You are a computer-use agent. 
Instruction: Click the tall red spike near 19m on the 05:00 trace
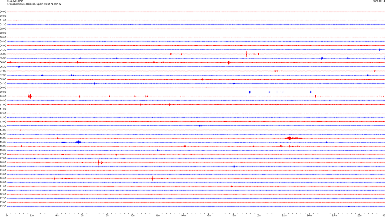tap(247, 54)
